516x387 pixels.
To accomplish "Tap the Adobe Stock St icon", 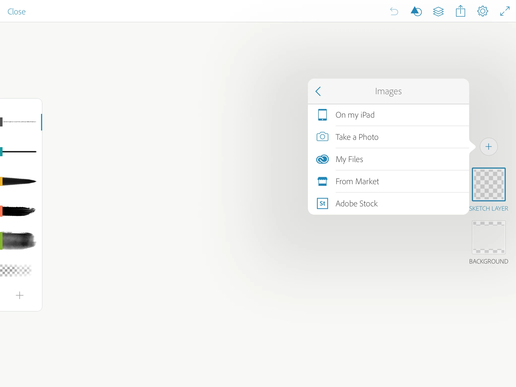I will [x=322, y=204].
